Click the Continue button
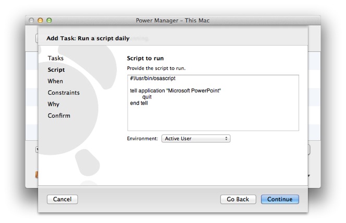The width and height of the screenshot is (346, 223). (x=280, y=199)
